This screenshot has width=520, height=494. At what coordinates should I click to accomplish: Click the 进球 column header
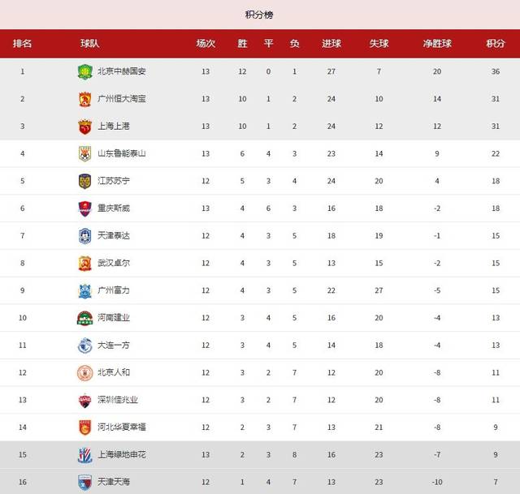pos(331,43)
